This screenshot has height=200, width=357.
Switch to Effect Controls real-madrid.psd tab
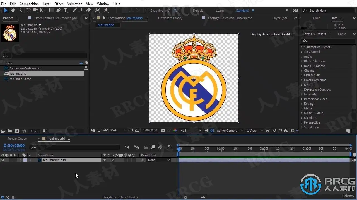[x=56, y=18]
